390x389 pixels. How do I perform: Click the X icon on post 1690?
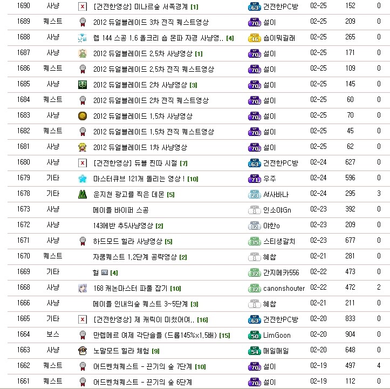[x=83, y=6]
